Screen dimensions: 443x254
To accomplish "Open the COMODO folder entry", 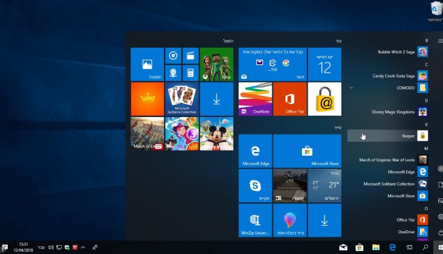I will pos(387,88).
